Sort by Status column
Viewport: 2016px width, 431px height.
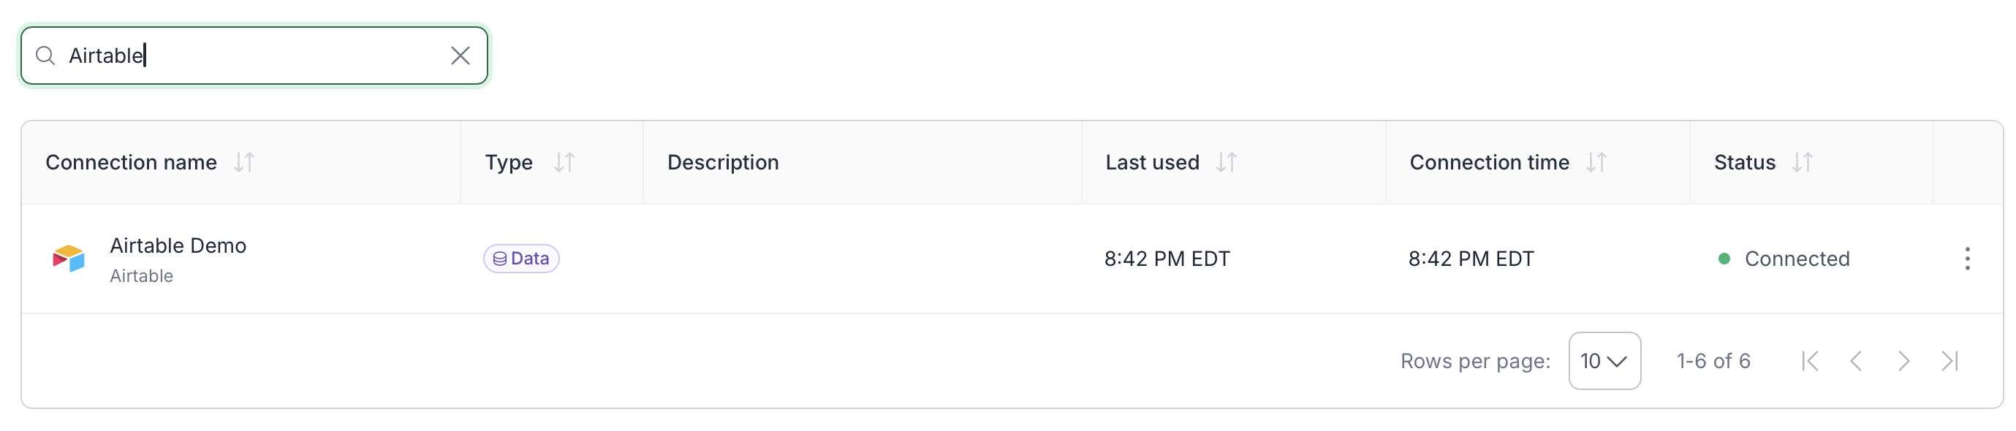pyautogui.click(x=1803, y=163)
